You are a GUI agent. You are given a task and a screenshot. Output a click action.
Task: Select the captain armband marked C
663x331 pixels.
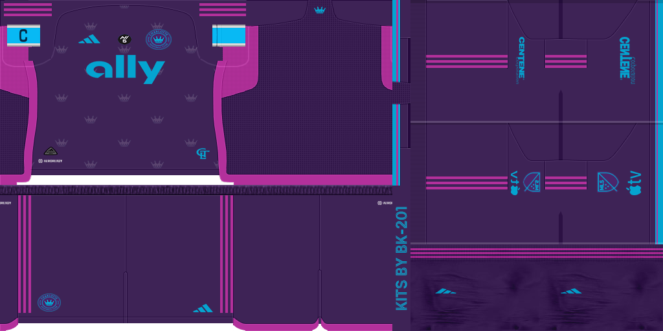click(x=23, y=36)
